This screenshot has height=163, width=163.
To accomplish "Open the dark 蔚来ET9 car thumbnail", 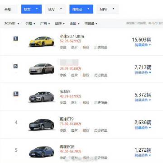I will tap(42, 125).
